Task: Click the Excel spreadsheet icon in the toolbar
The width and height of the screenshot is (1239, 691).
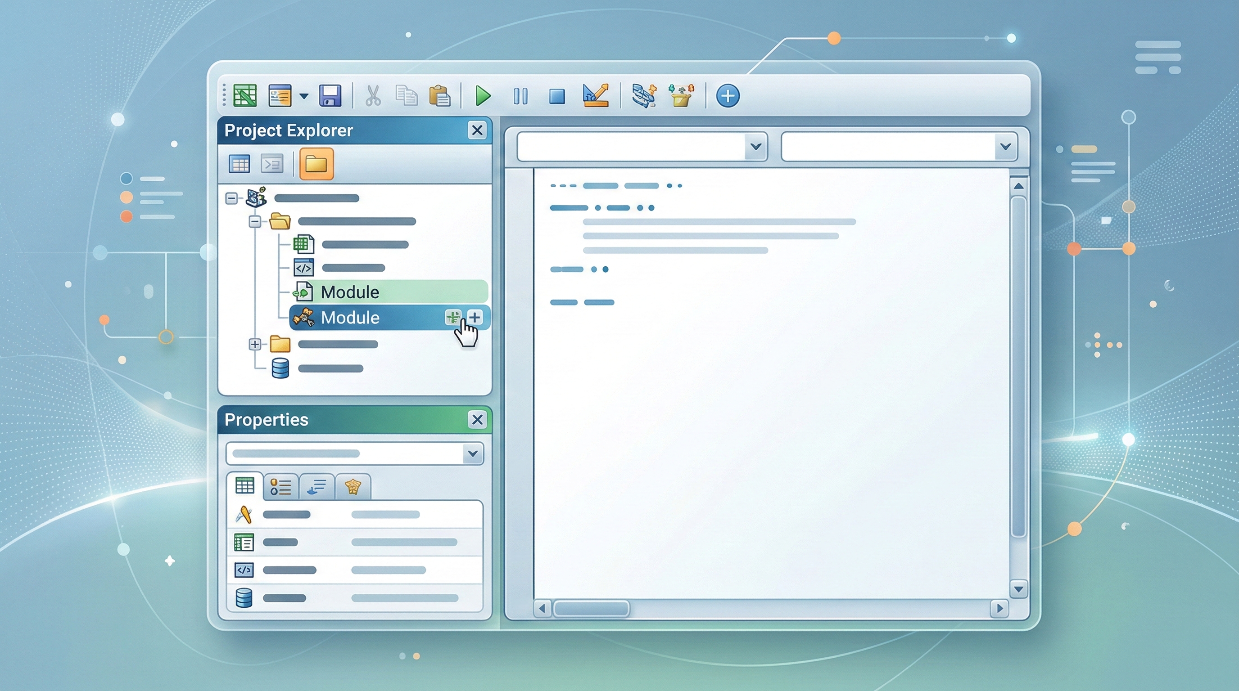Action: coord(245,95)
